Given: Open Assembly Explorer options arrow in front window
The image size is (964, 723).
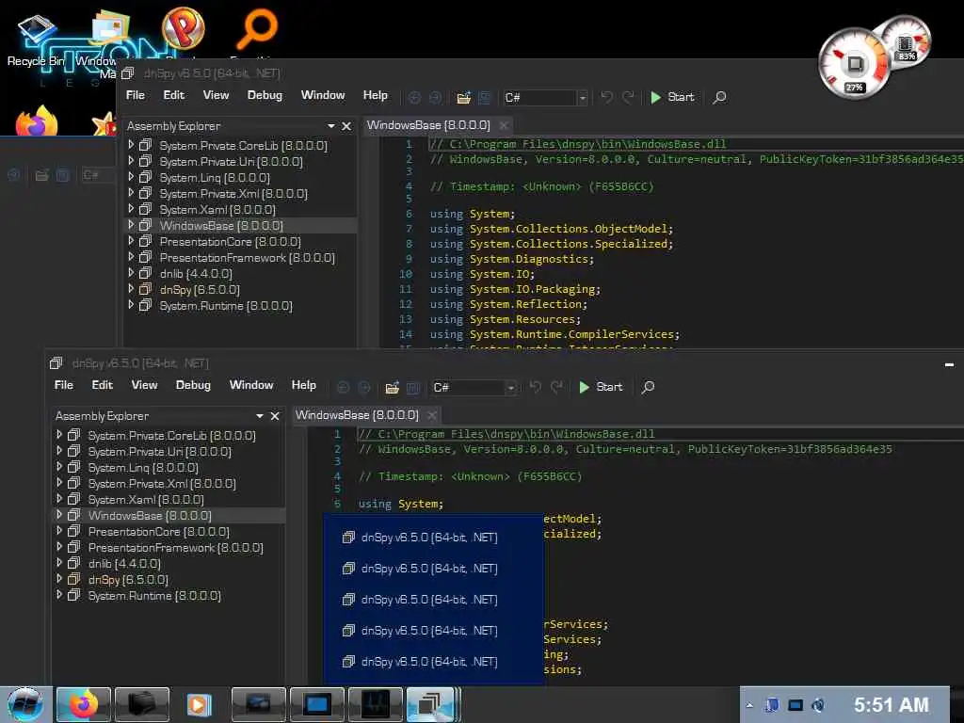Looking at the screenshot, I should point(260,416).
